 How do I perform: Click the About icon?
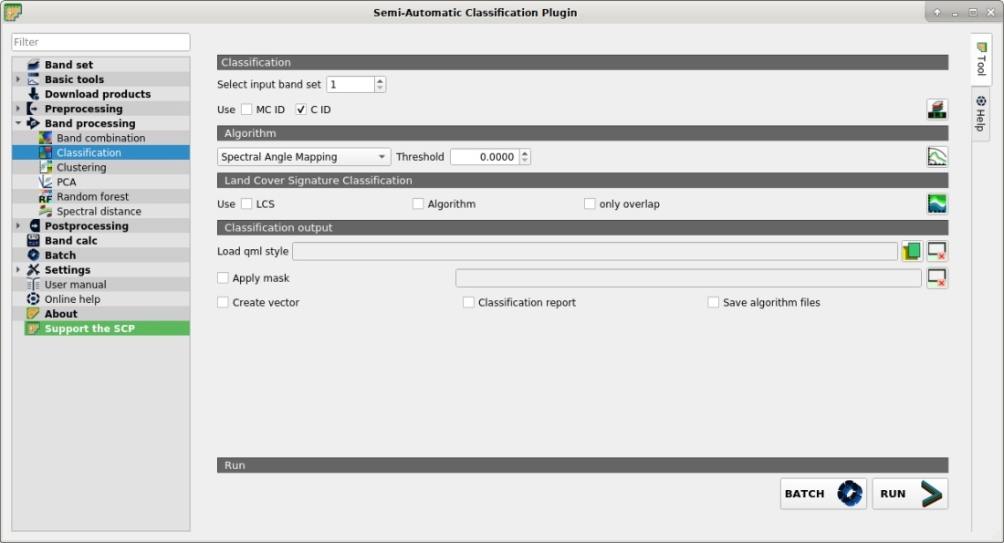[33, 314]
